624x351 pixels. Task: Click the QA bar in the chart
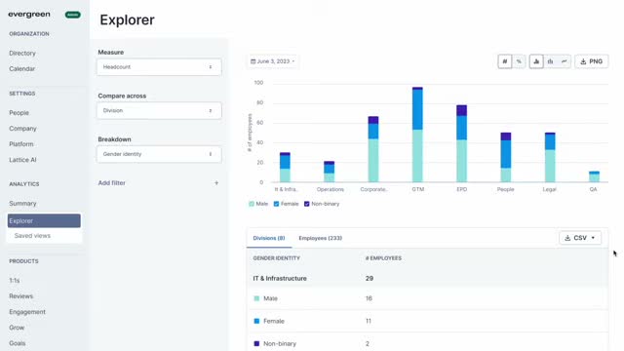tap(594, 176)
